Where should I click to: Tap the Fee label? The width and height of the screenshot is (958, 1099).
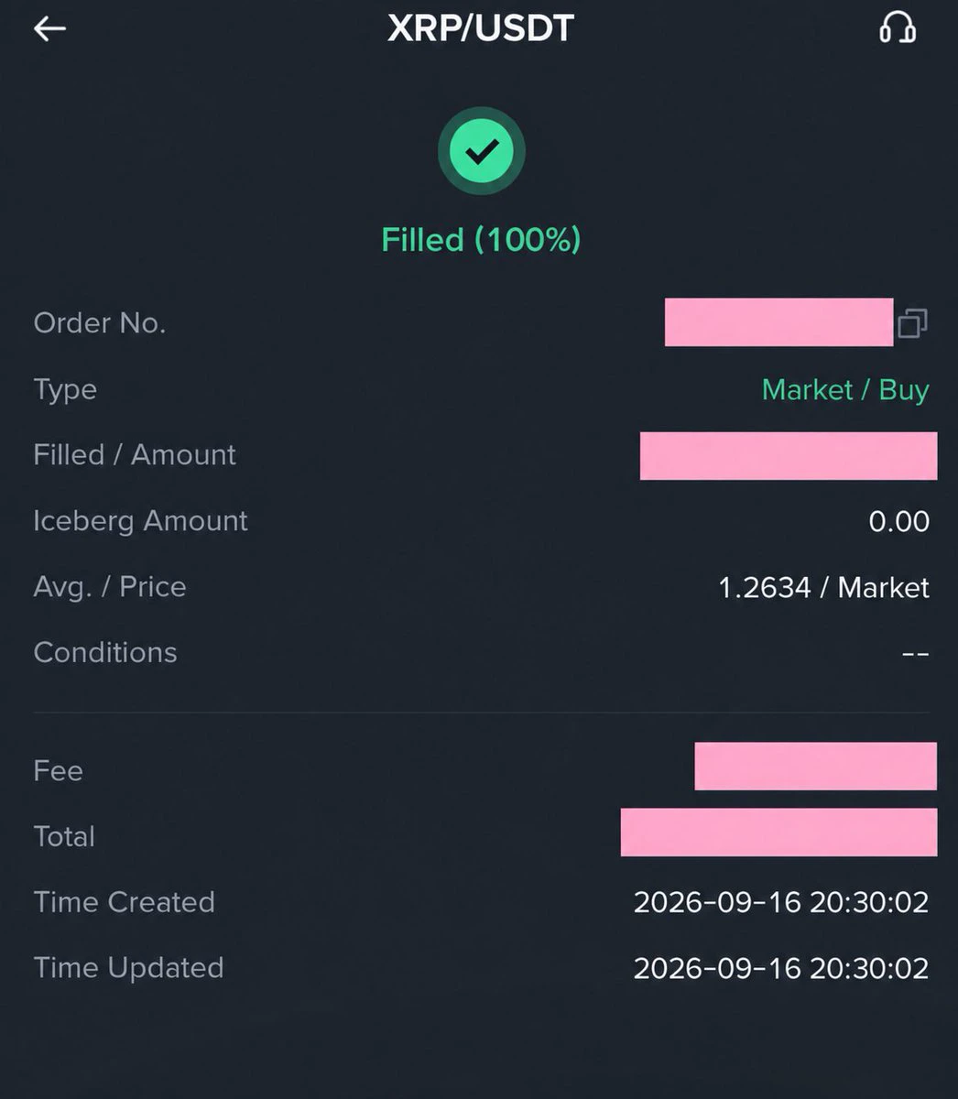pos(58,770)
